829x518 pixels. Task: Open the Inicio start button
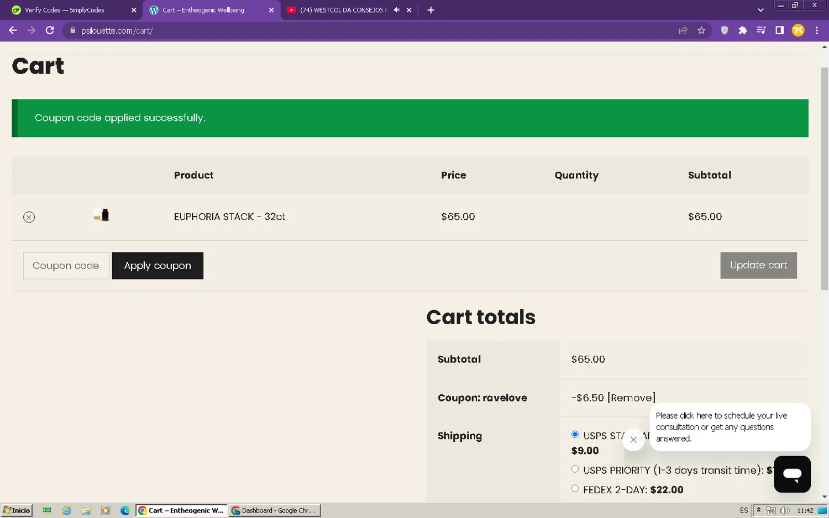tap(17, 510)
